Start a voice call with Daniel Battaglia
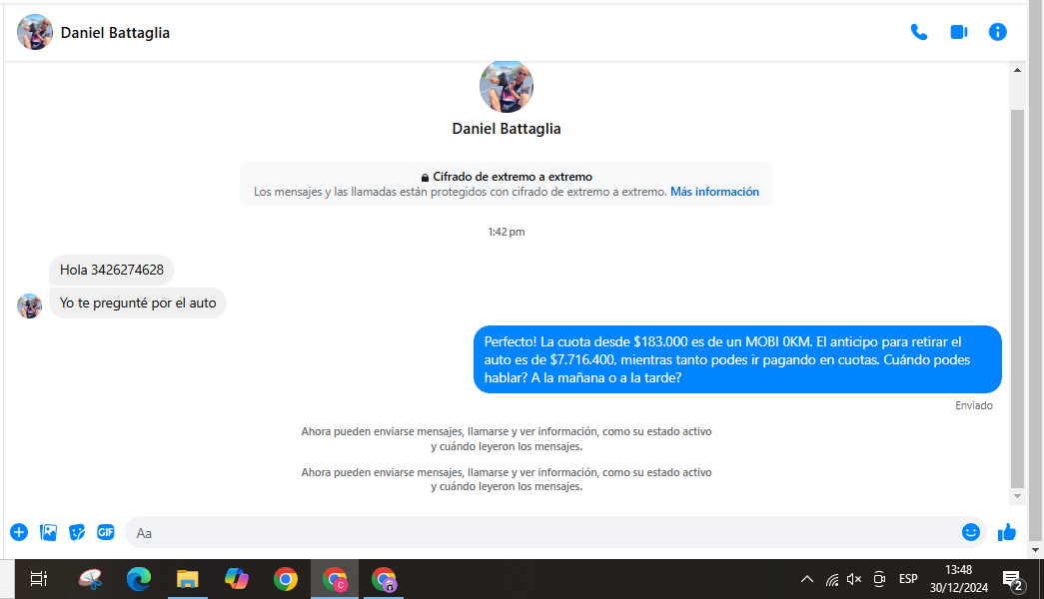 pyautogui.click(x=919, y=32)
